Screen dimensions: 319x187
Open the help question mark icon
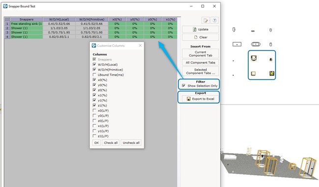click(x=214, y=20)
